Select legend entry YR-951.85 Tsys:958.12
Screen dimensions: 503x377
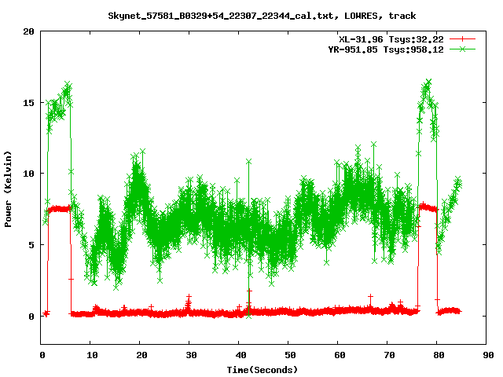386,49
